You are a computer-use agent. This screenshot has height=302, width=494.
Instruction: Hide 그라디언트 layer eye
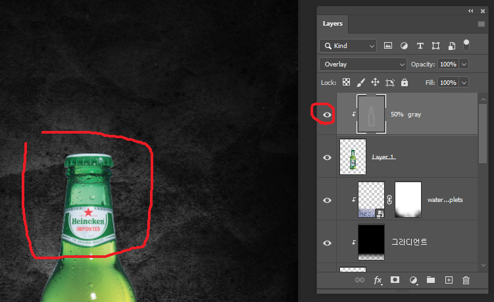[327, 243]
